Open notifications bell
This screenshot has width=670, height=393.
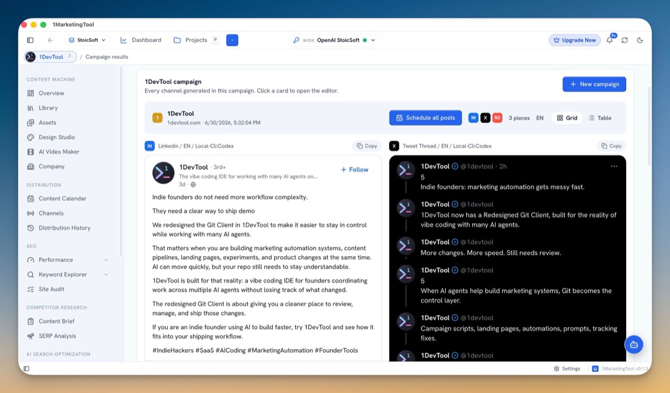coord(610,40)
